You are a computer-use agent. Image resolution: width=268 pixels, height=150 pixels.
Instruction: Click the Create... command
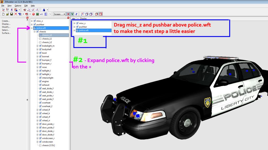[6, 21]
